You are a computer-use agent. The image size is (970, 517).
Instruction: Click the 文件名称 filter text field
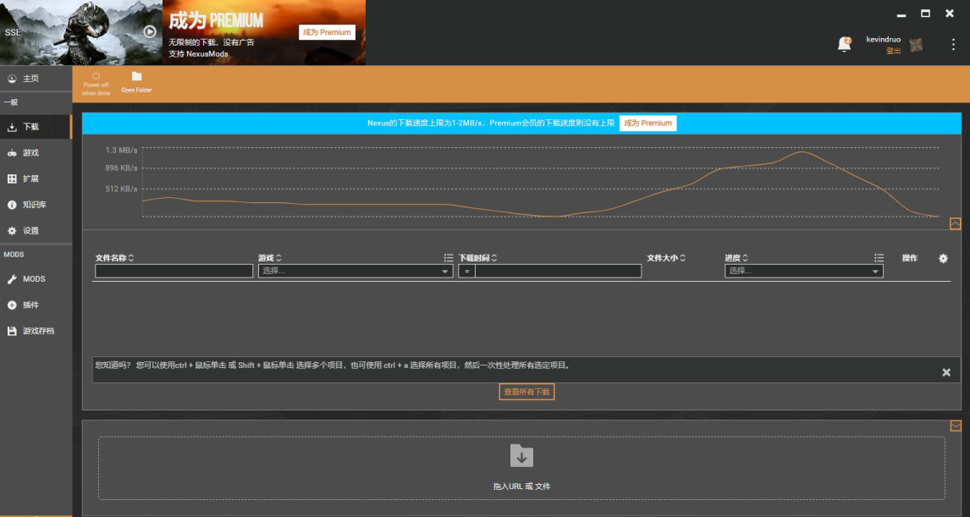click(174, 271)
